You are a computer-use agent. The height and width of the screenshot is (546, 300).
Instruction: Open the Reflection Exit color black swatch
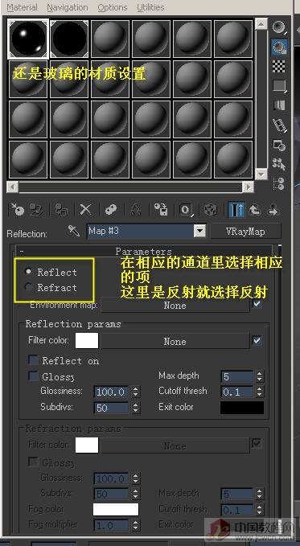point(242,408)
